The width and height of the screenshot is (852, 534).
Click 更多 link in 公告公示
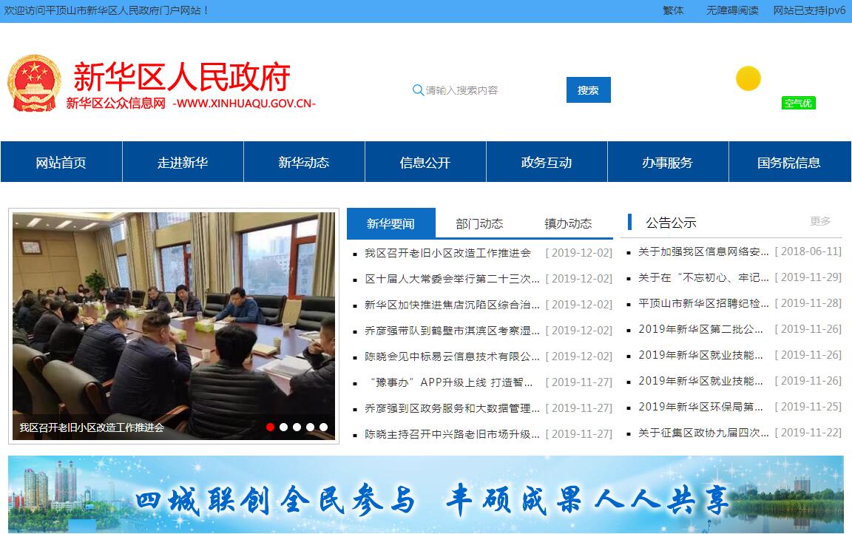[820, 221]
